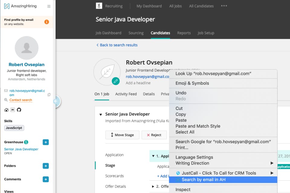The width and height of the screenshot is (290, 193).
Task: Click the home website icon in sidebar
Action: pyautogui.click(x=6, y=110)
